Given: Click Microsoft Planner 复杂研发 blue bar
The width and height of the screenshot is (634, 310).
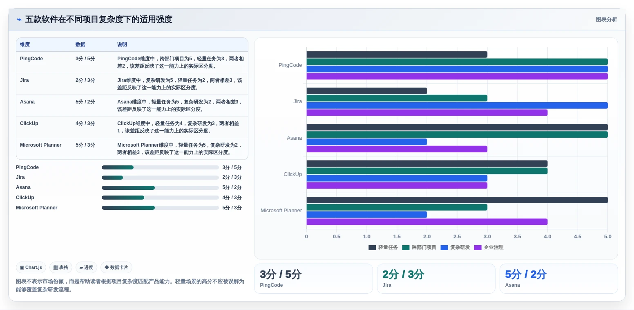Looking at the screenshot, I should point(367,215).
